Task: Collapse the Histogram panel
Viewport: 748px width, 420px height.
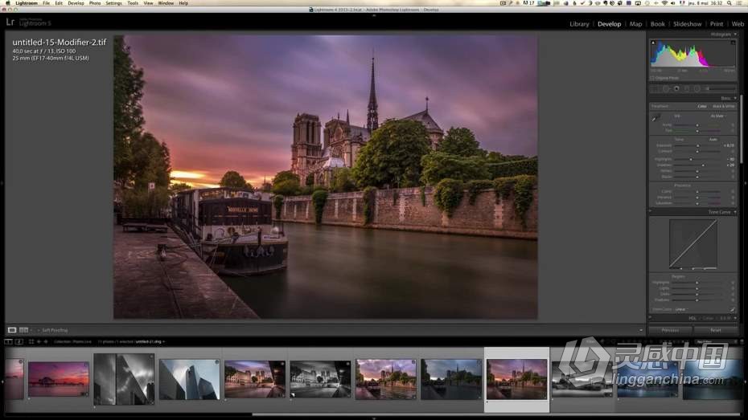Action: coord(735,35)
